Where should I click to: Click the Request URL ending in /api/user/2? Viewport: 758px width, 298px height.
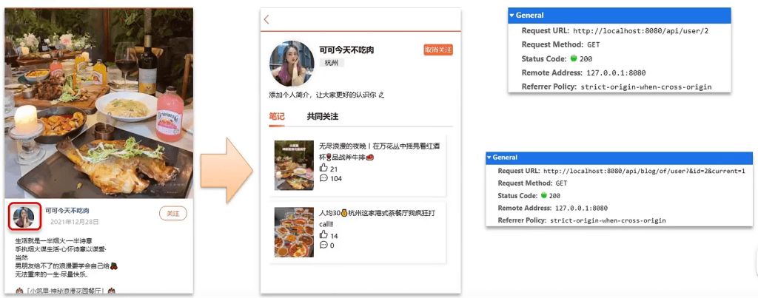coord(641,31)
